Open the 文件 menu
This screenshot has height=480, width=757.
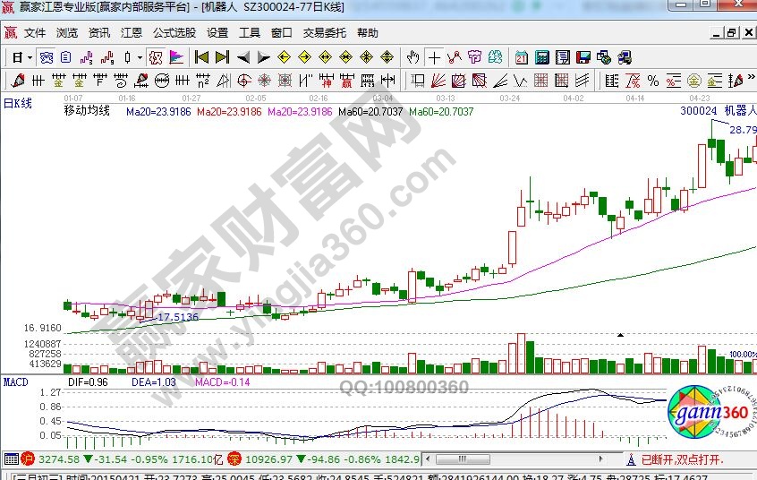(35, 33)
